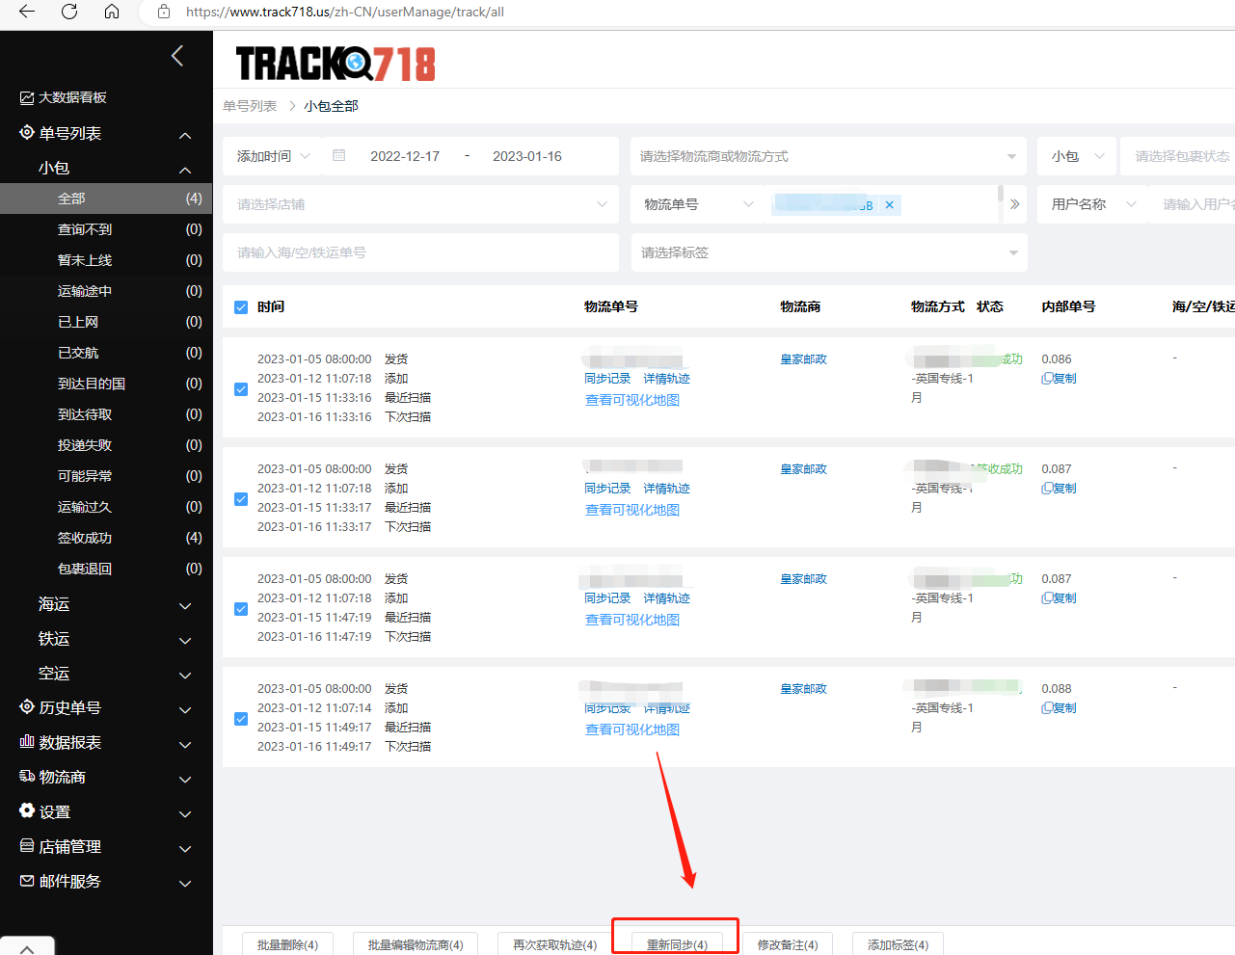Open the logistics provider selection dropdown

(x=829, y=156)
